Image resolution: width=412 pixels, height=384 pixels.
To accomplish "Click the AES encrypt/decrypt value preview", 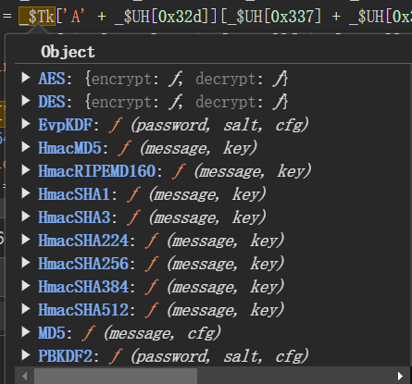I will (x=186, y=79).
